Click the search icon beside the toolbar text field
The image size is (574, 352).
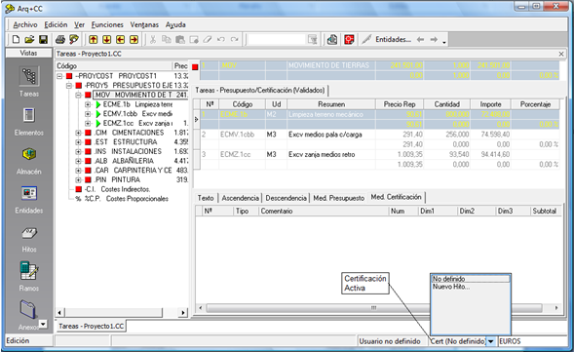pyautogui.click(x=312, y=39)
